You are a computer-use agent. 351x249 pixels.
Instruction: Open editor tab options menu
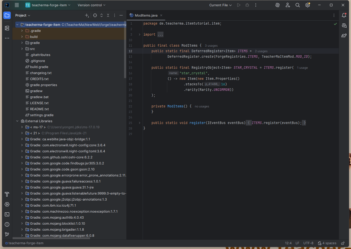334,15
